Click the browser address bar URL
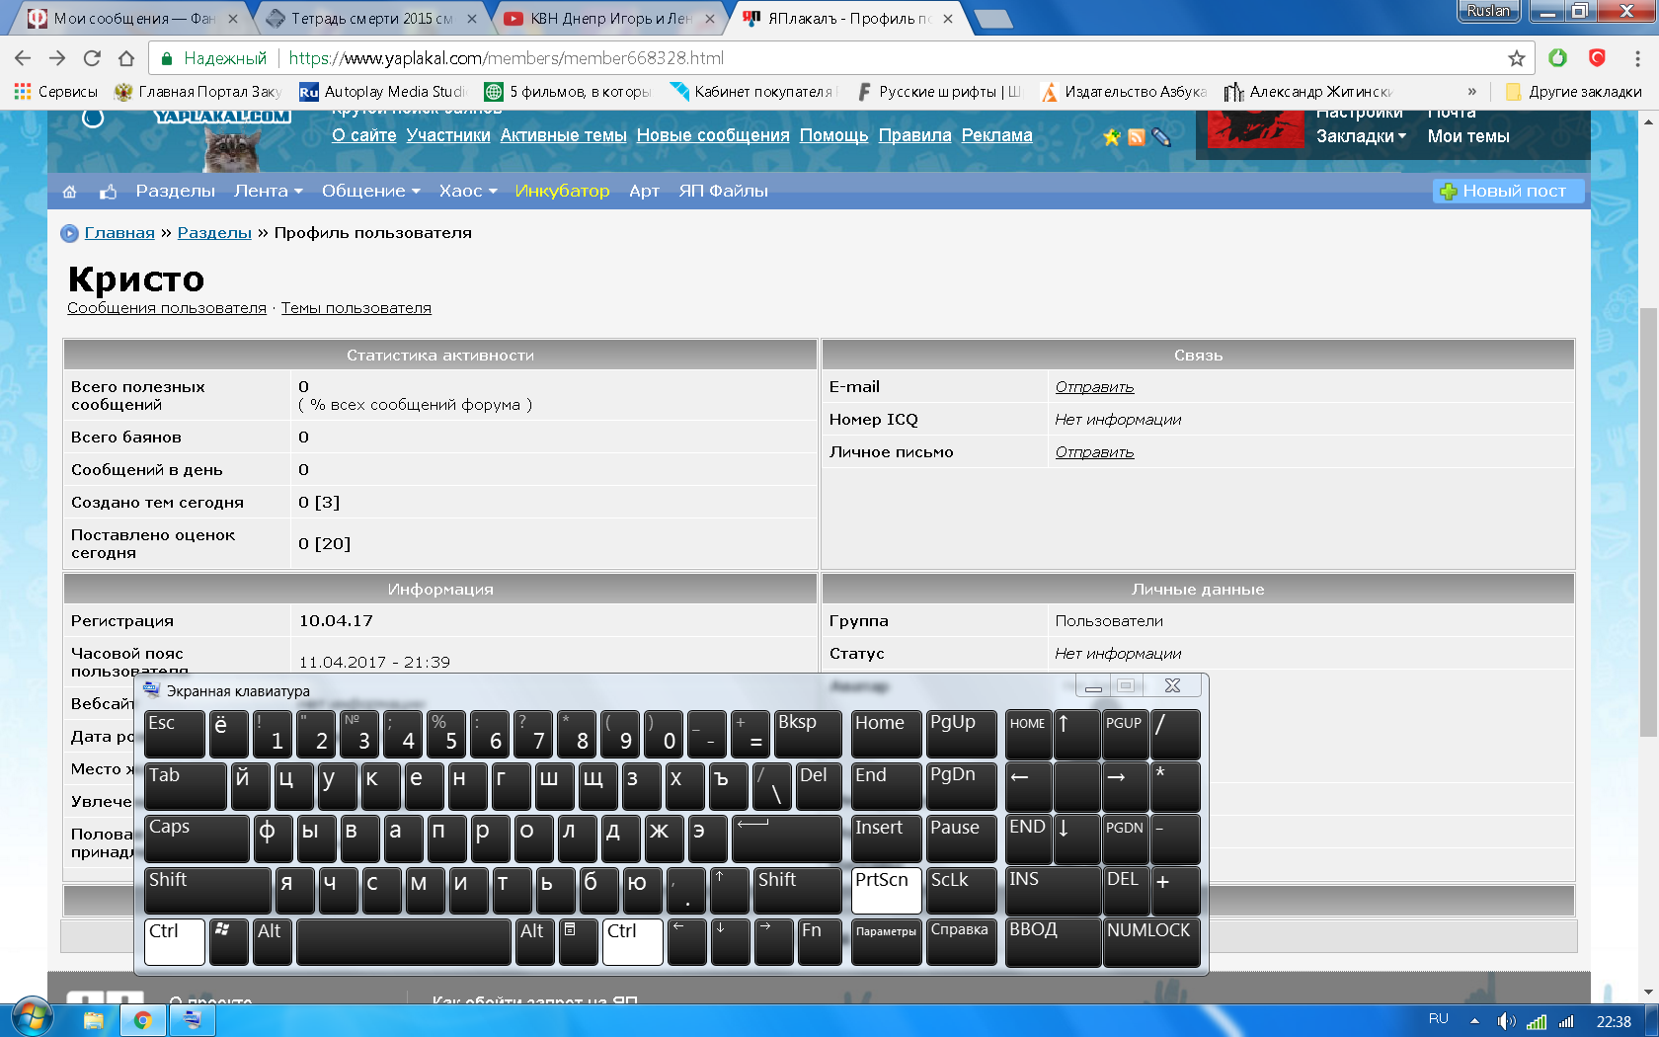 pos(506,58)
